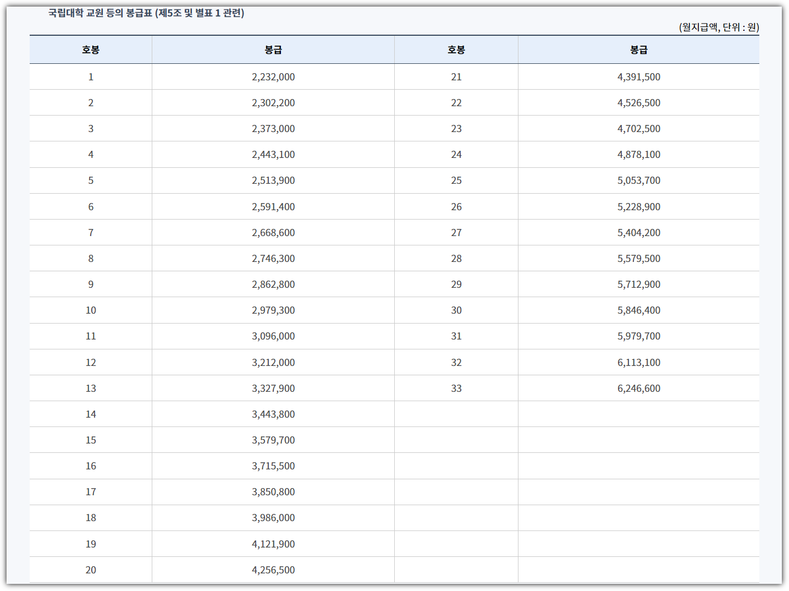Click the salary value 2,232,000
789x591 pixels.
click(x=273, y=77)
